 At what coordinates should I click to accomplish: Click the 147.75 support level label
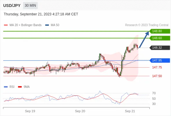tap(157, 67)
